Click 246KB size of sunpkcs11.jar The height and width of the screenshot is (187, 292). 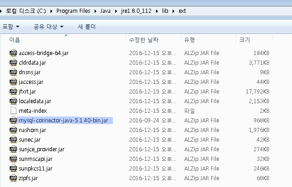tap(261, 169)
